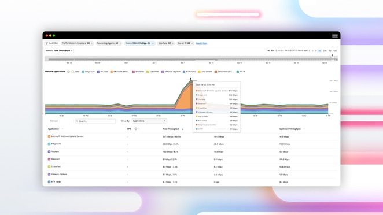Expand the Forwarding Agents filter dropdown
Image resolution: width=383 pixels, height=215 pixels.
click(x=109, y=43)
